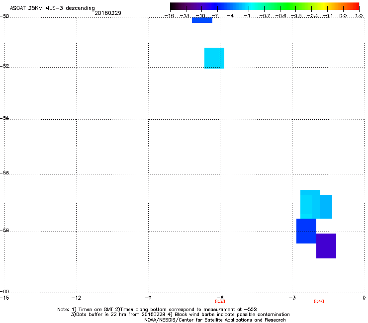Click the -15 longitude axis label
This screenshot has width=368, height=323.
[4, 298]
